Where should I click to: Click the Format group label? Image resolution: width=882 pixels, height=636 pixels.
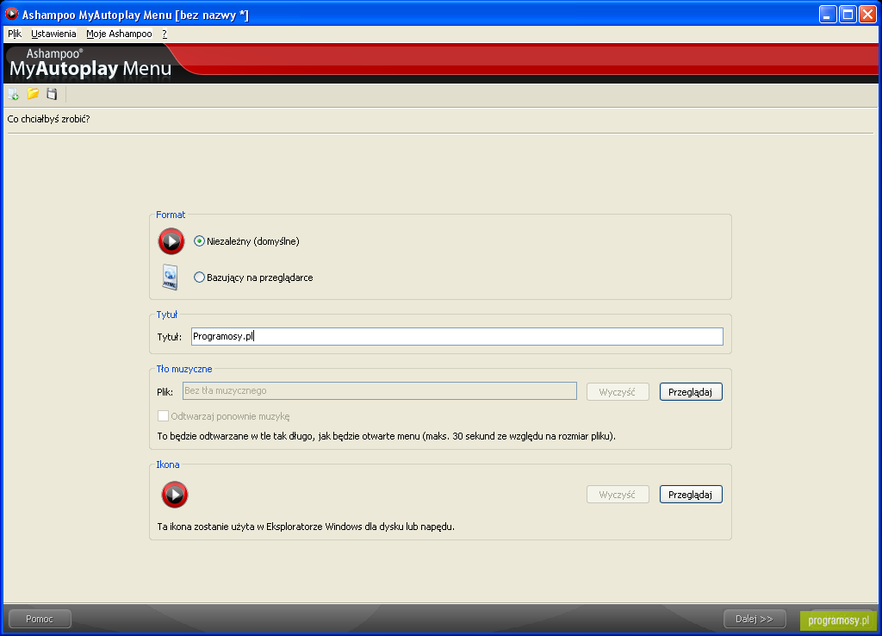pyautogui.click(x=171, y=215)
